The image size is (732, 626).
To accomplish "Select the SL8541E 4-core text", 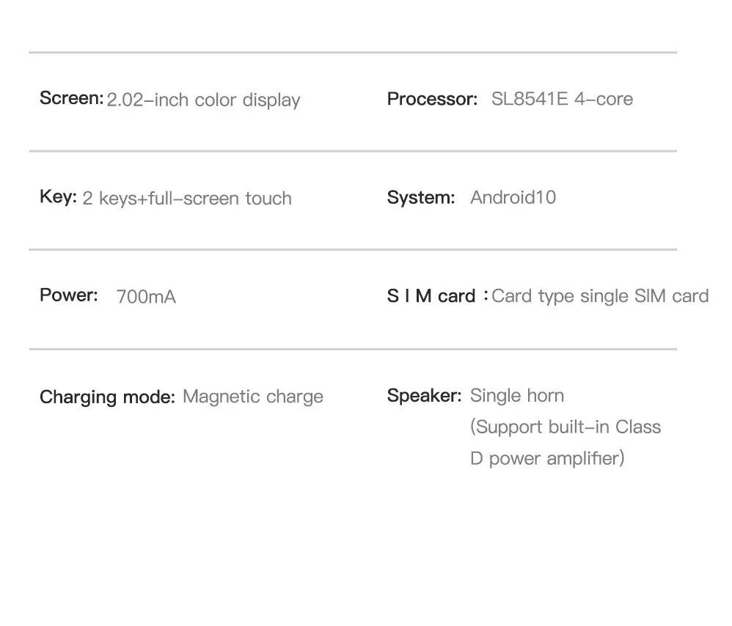I will click(562, 99).
